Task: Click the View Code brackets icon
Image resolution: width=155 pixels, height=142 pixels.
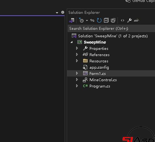Action: pyautogui.click(x=123, y=20)
